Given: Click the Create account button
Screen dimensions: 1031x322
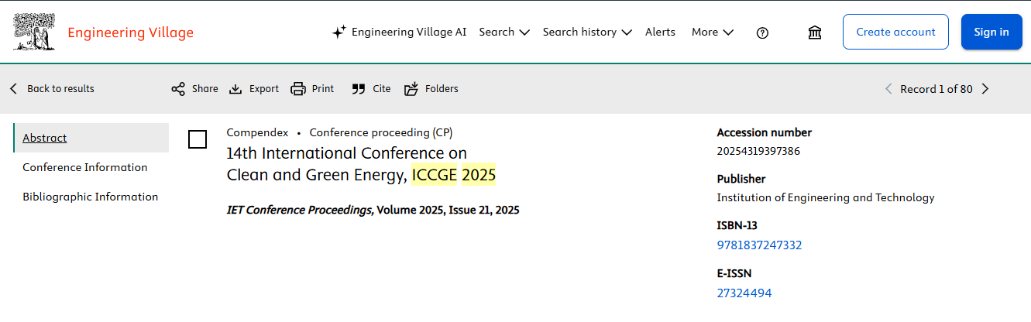Looking at the screenshot, I should point(895,32).
